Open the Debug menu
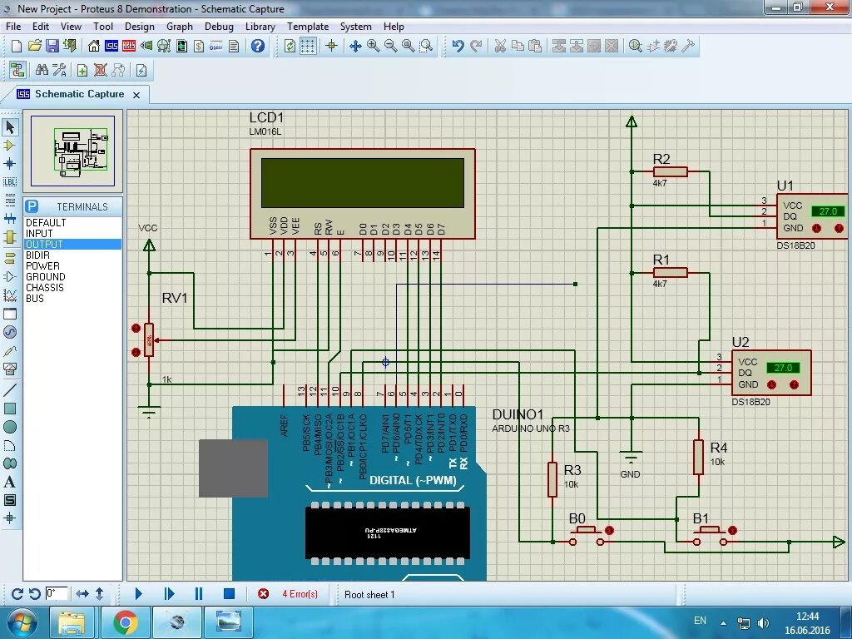852x639 pixels. coord(219,26)
